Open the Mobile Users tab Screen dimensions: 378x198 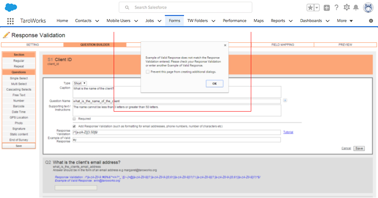point(118,21)
